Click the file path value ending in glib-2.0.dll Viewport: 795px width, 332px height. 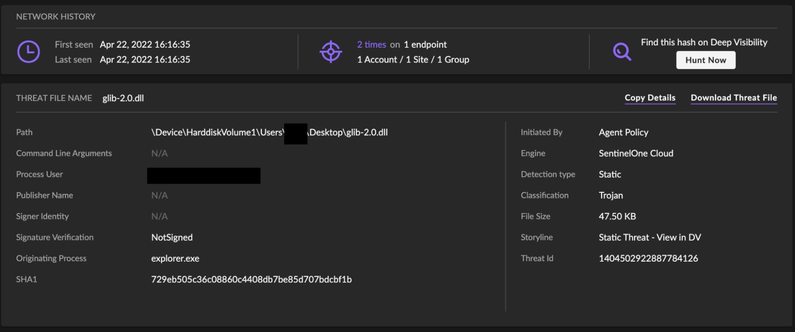269,132
